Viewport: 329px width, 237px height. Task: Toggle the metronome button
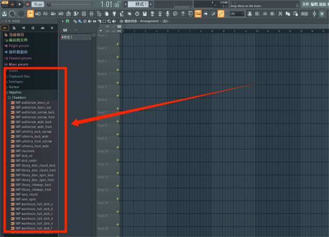(x=30, y=14)
